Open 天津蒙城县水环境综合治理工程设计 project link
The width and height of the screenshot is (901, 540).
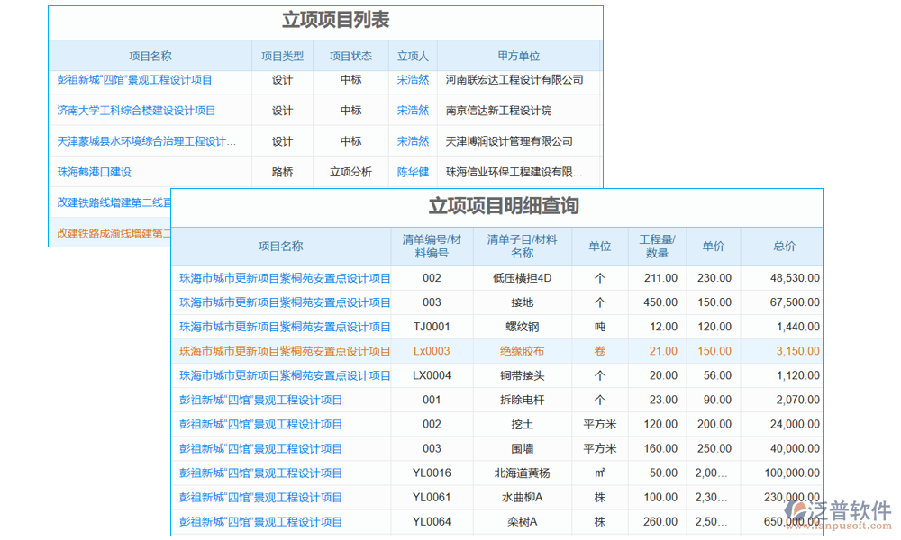(x=133, y=140)
